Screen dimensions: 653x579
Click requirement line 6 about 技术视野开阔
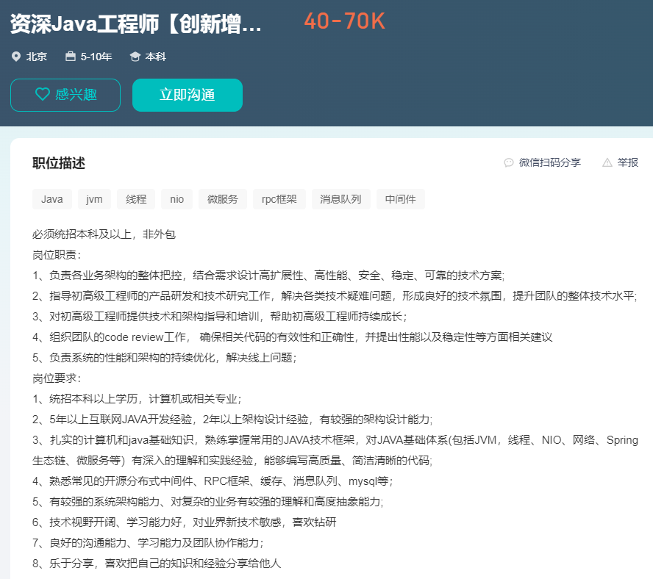point(185,522)
